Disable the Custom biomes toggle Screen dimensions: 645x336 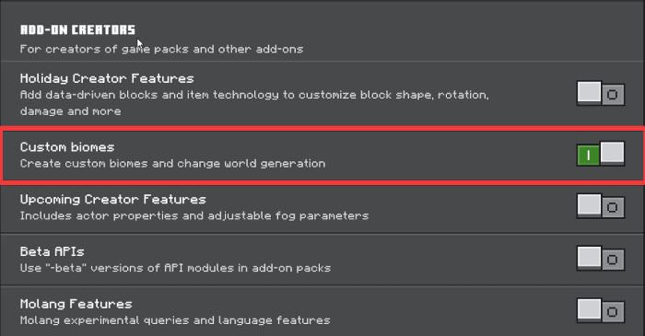point(601,154)
